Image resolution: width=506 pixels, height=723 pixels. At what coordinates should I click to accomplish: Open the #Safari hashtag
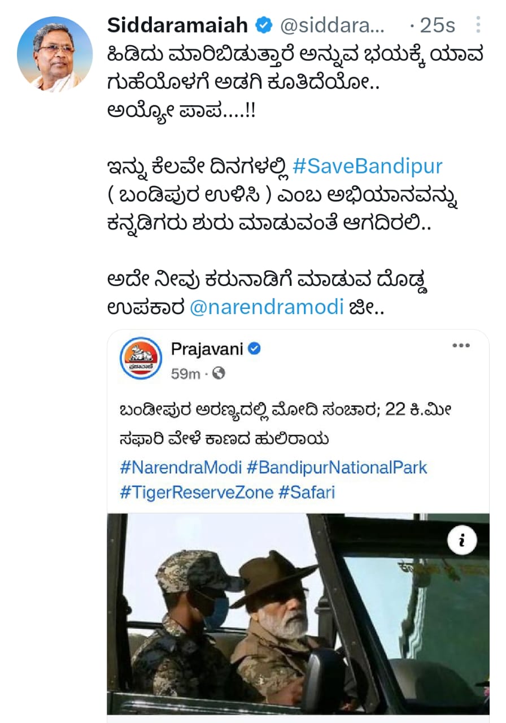pyautogui.click(x=307, y=492)
